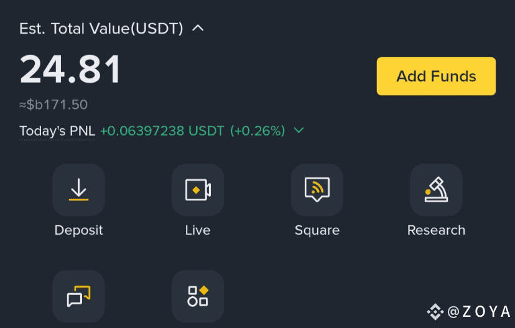Screen dimensions: 515x328
Task: Click the green +0.06397238 USDT value
Action: click(162, 131)
